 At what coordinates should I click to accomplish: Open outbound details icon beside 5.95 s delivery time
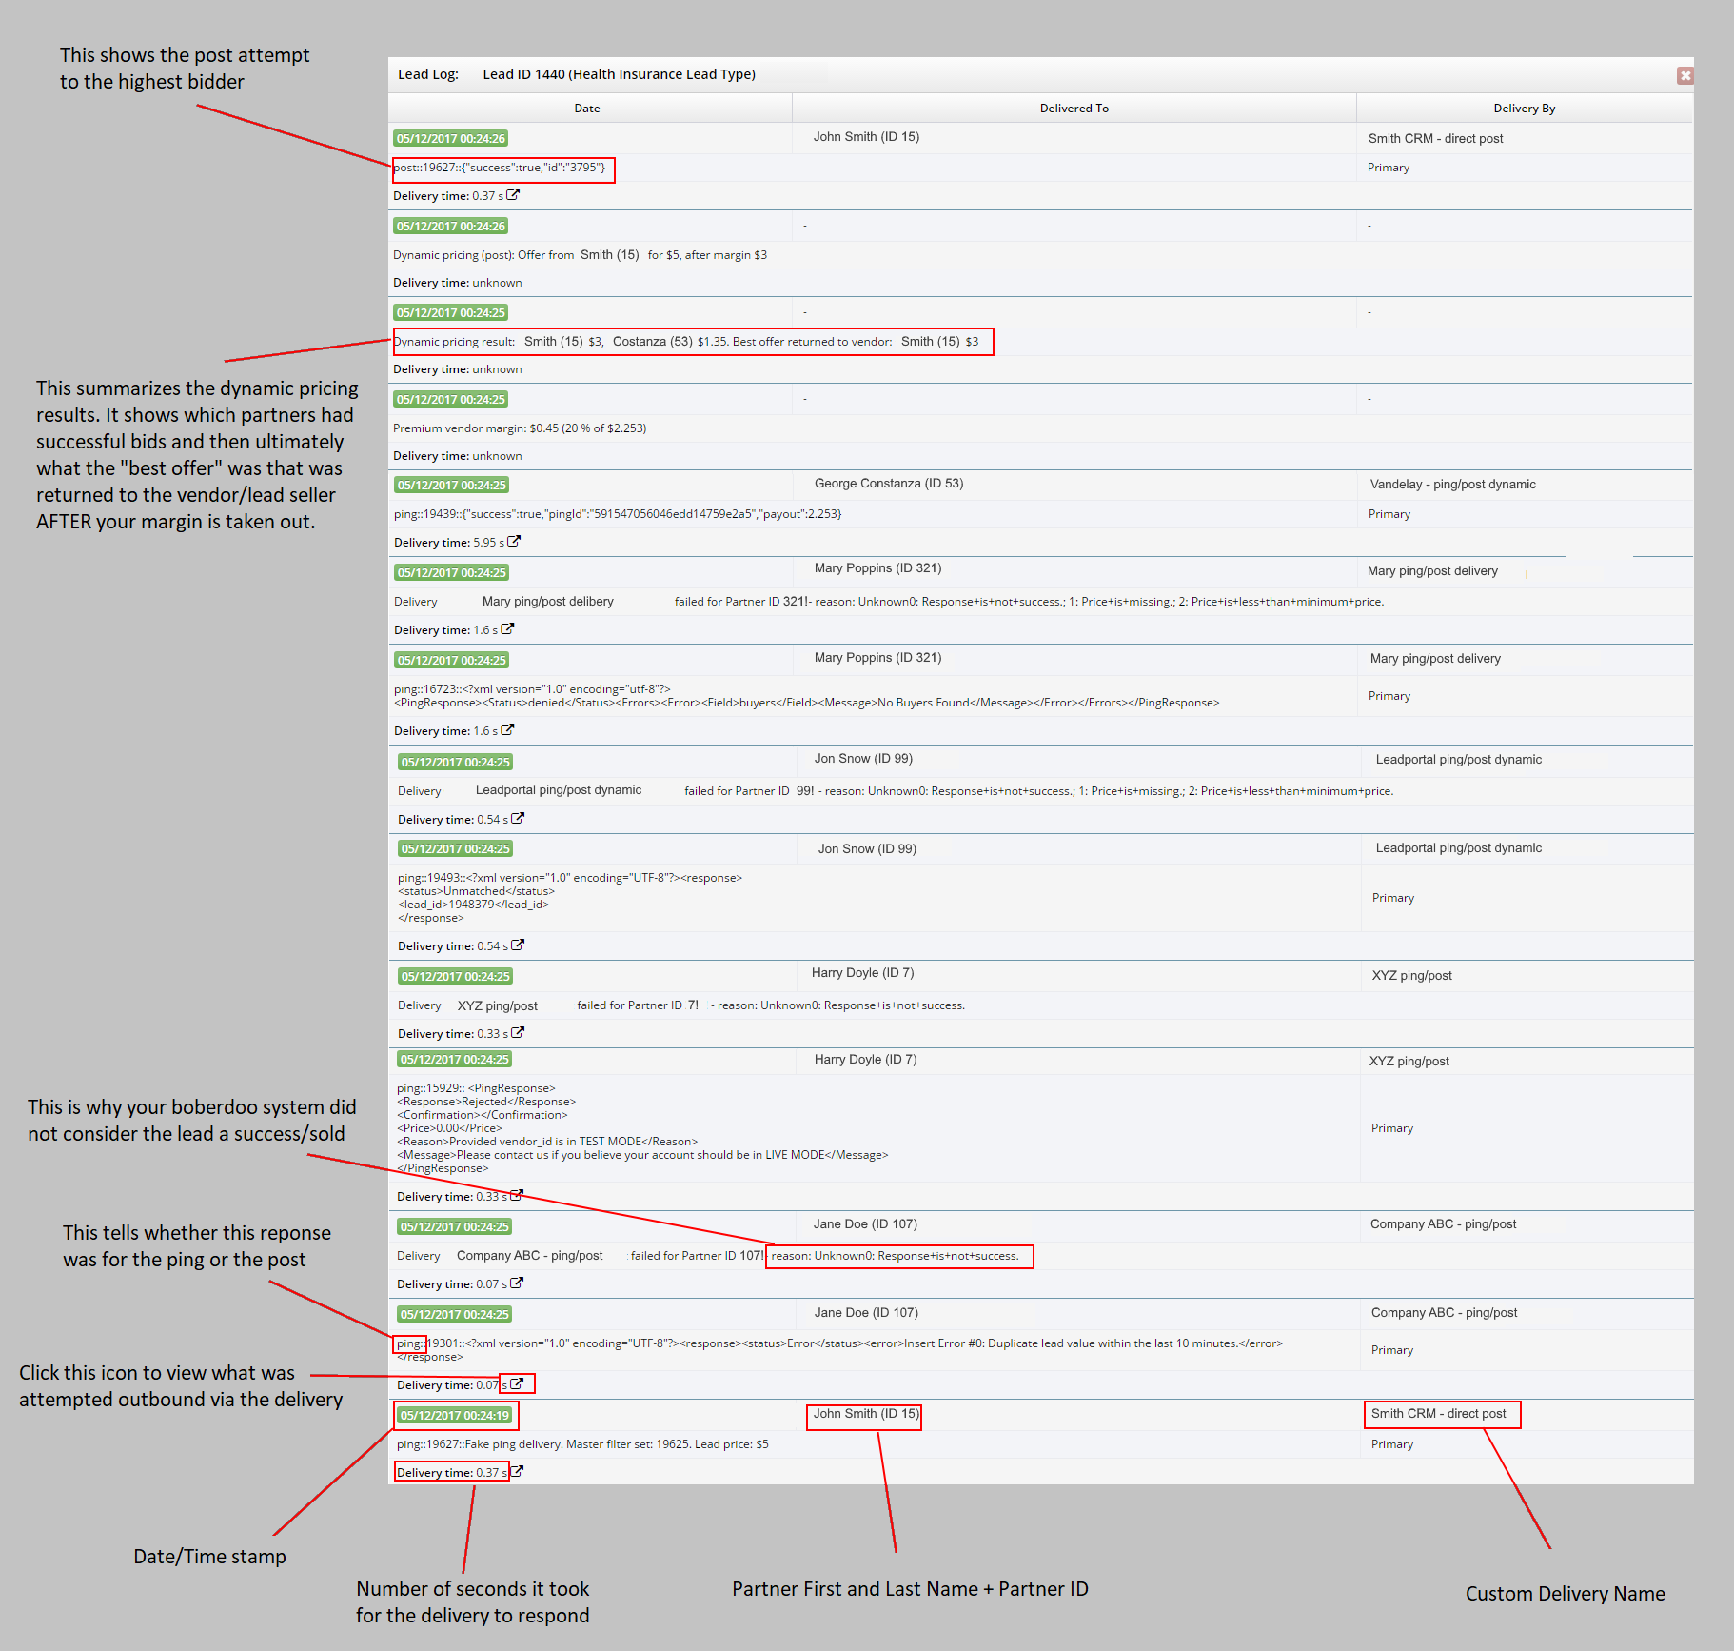coord(514,542)
